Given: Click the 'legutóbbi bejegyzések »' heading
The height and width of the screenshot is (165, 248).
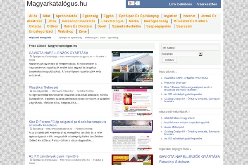Looking at the screenshot, I should coord(175,149).
